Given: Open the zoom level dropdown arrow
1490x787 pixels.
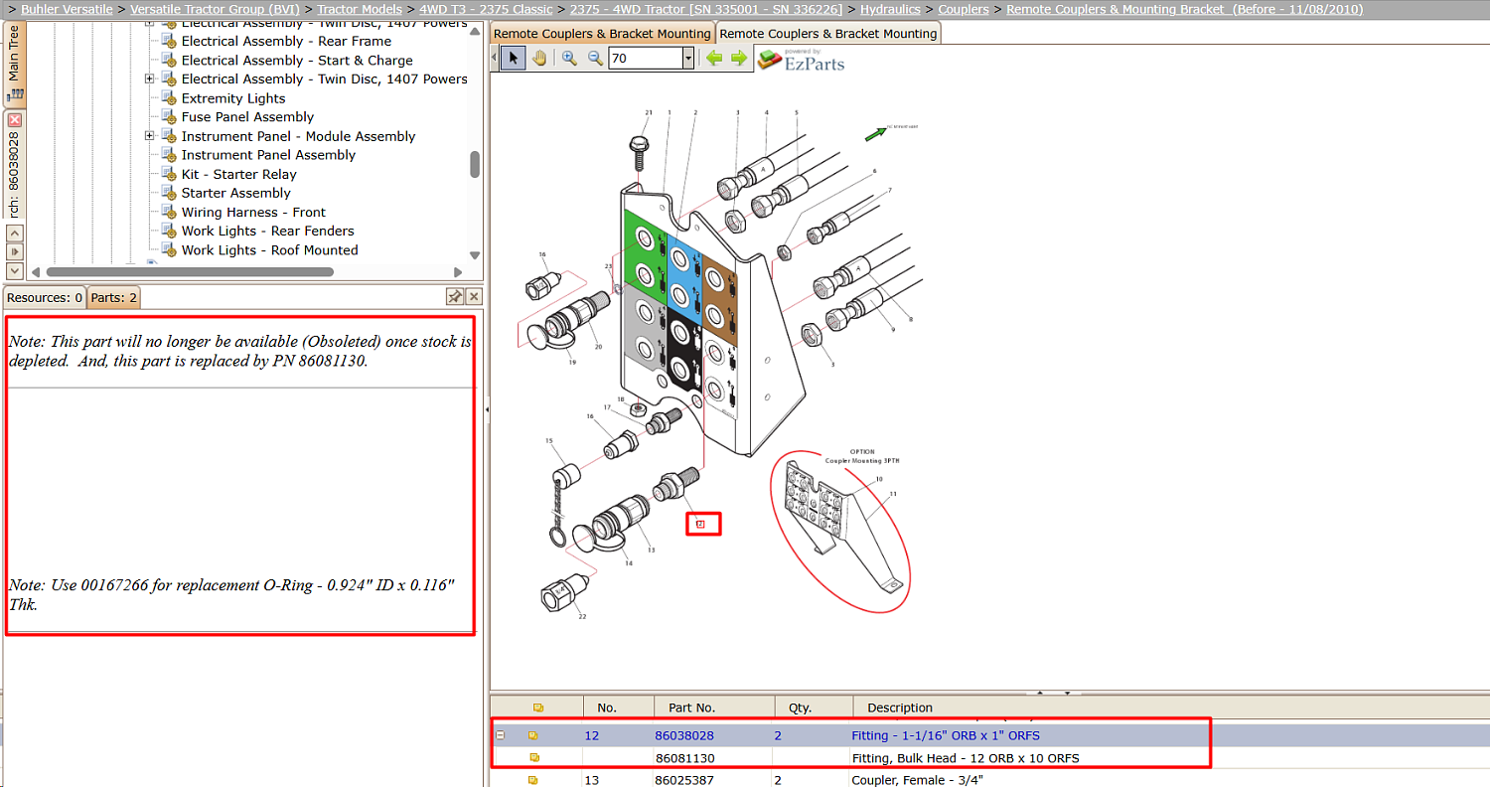Looking at the screenshot, I should [x=687, y=59].
